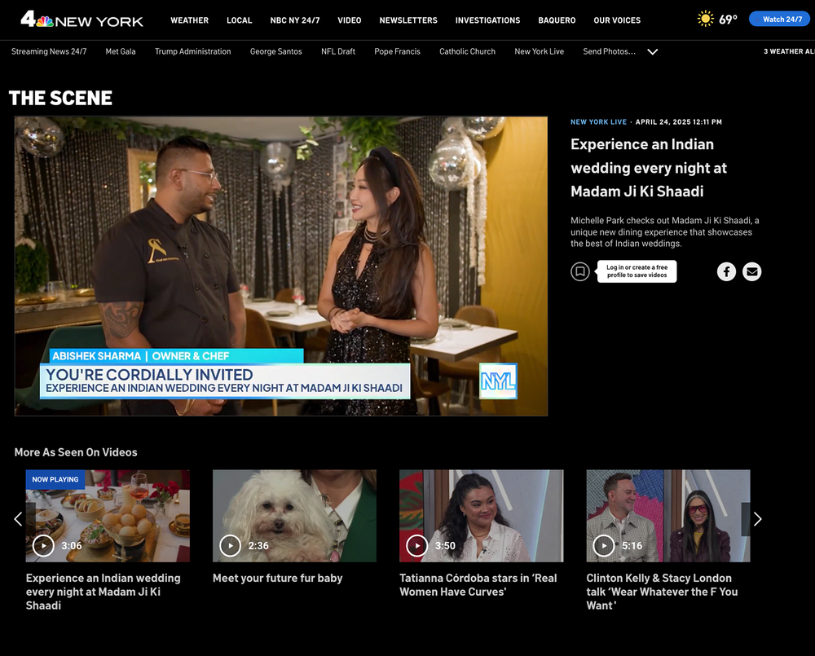Image resolution: width=815 pixels, height=656 pixels.
Task: Open the Clinton Kelly thumbnail image
Action: tap(668, 516)
